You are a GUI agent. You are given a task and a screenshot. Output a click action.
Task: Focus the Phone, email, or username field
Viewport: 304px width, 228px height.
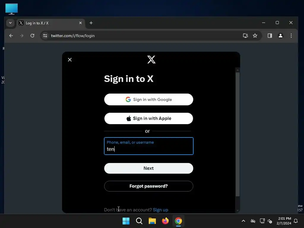click(149, 146)
